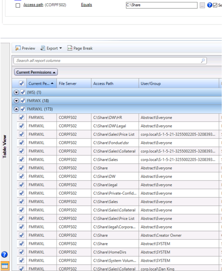Click the search magnifier icon
The image size is (222, 271).
(203, 61)
